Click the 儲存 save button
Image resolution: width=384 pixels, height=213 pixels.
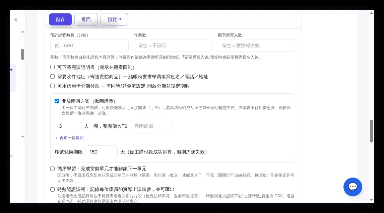tap(60, 19)
